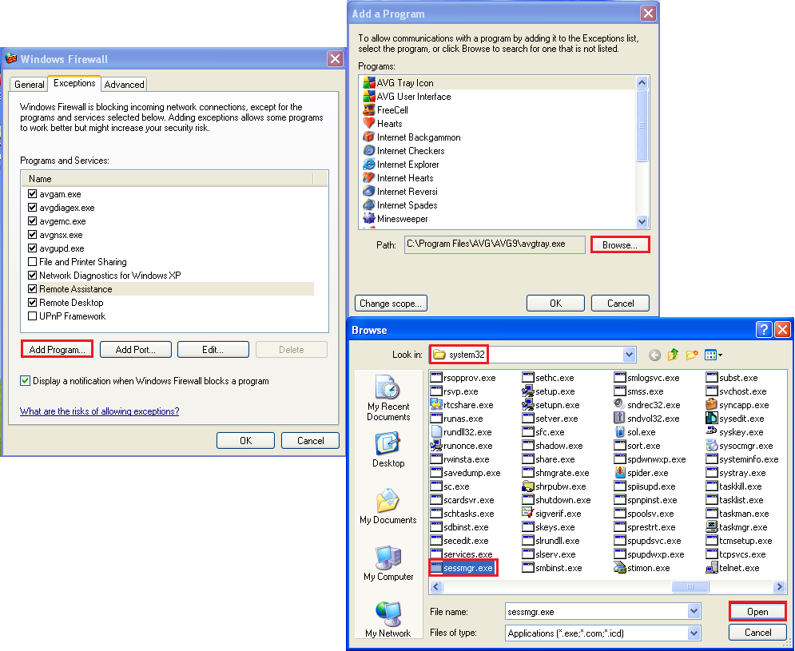Select AVG Tray Icon in Programs list
Screen dimensions: 795x651
[405, 82]
